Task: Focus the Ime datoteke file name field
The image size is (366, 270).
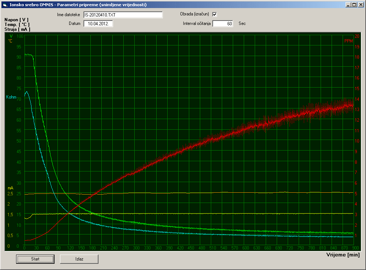Action: click(x=123, y=15)
